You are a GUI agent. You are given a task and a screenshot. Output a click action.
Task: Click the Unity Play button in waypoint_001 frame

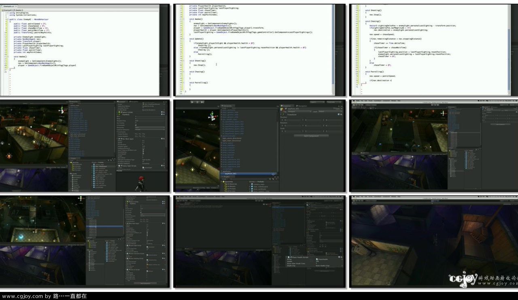192,102
